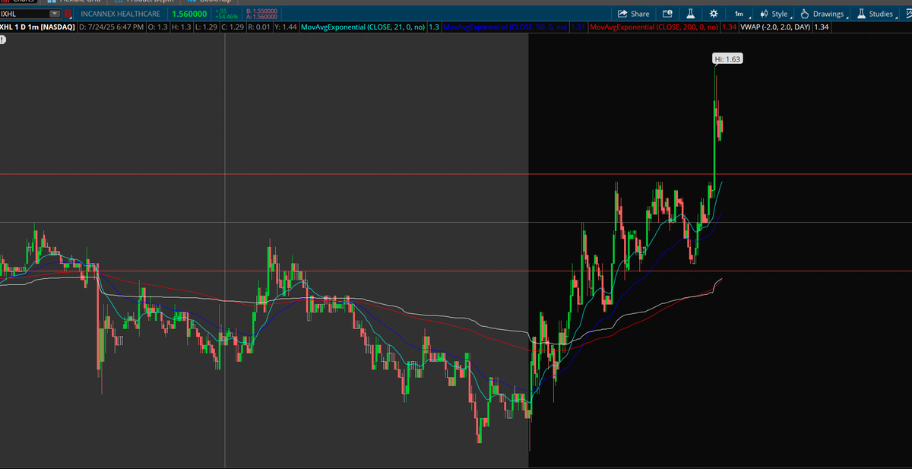Click the C: 1.29 close value
The image size is (912, 469).
coord(232,27)
